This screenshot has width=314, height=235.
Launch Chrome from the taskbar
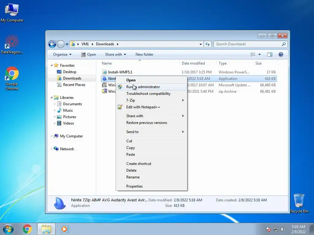[x=27, y=229]
